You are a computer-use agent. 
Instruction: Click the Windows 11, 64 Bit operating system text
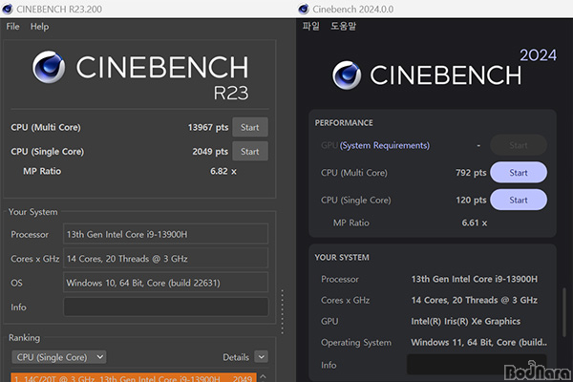tap(479, 343)
